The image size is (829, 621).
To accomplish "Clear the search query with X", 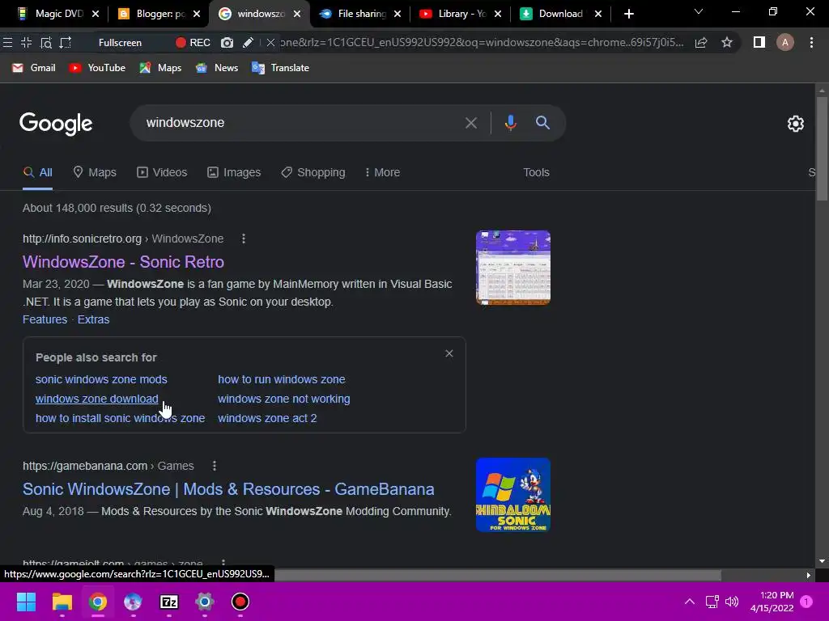I will 471,123.
